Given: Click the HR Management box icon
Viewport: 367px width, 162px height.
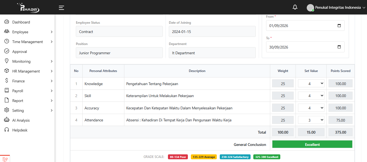Looking at the screenshot, I should point(7,71).
